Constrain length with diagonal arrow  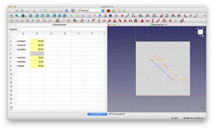pos(158,21)
